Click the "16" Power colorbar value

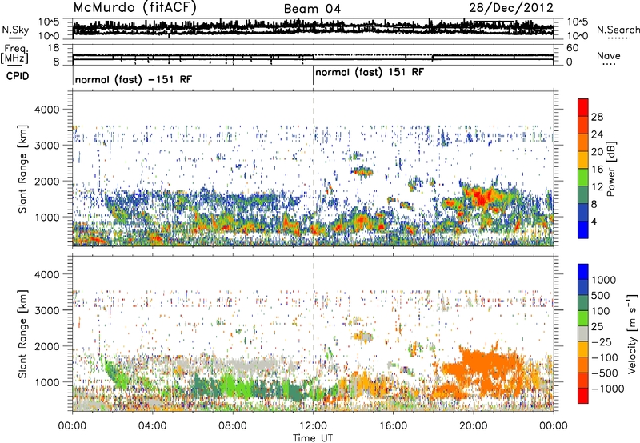coord(597,170)
